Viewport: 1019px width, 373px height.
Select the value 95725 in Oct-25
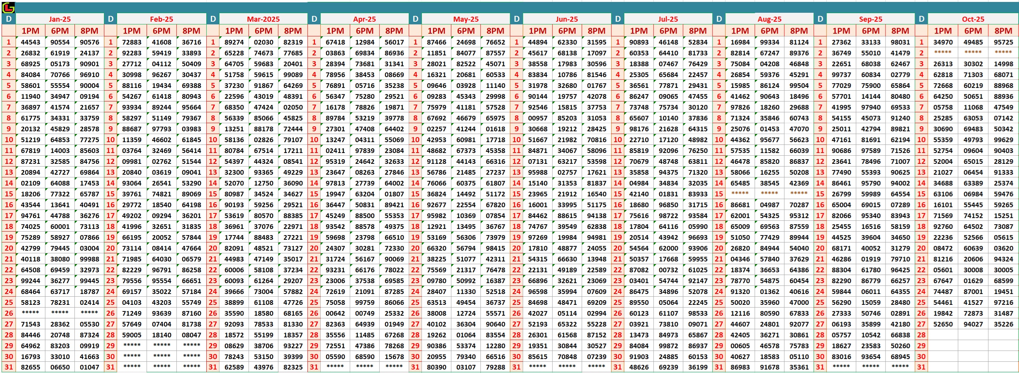pyautogui.click(x=1003, y=42)
